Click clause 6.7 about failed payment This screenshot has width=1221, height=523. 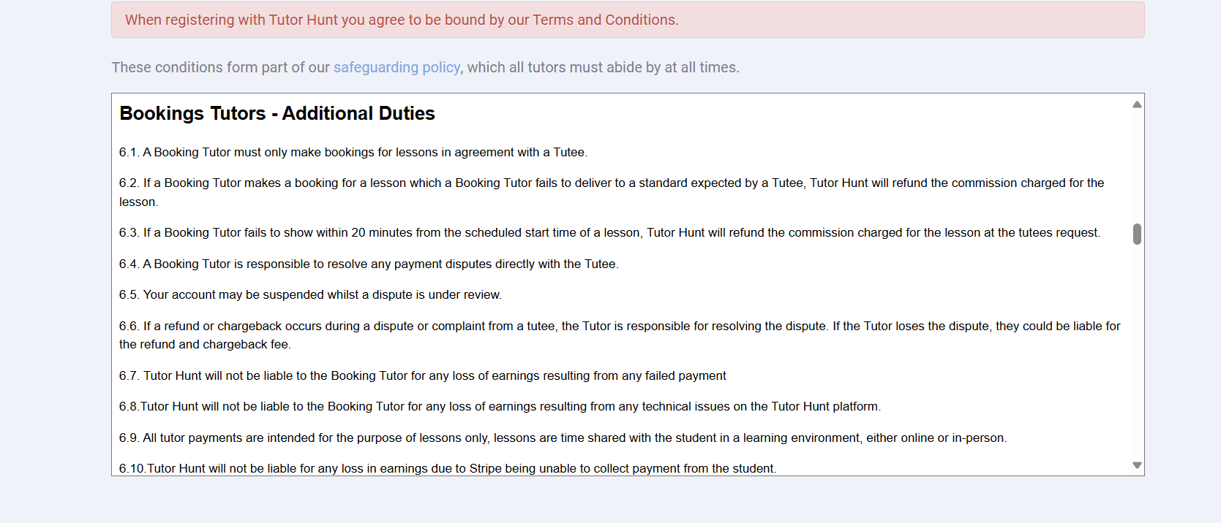point(423,375)
